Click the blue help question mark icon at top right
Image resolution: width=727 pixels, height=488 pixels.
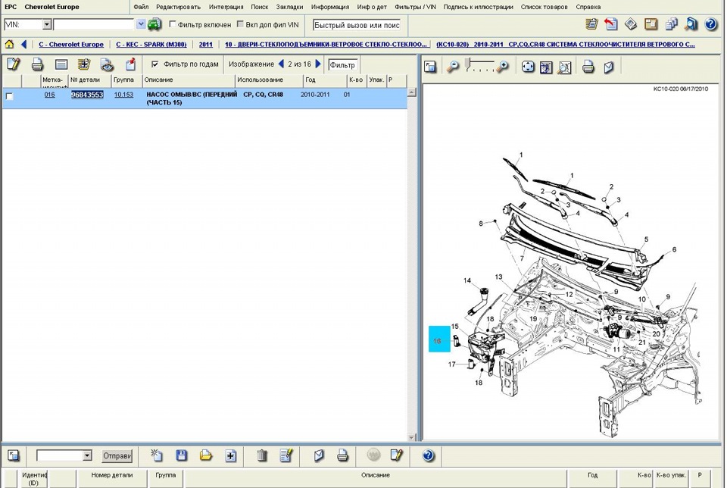pos(710,24)
